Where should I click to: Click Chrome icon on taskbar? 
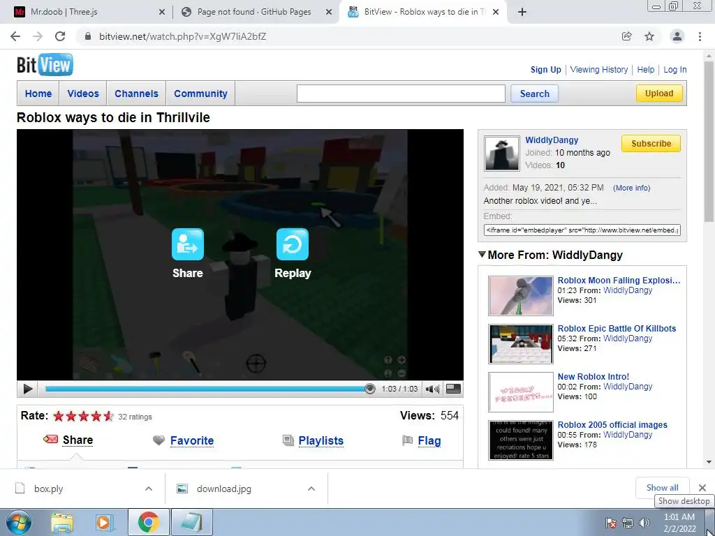[148, 523]
